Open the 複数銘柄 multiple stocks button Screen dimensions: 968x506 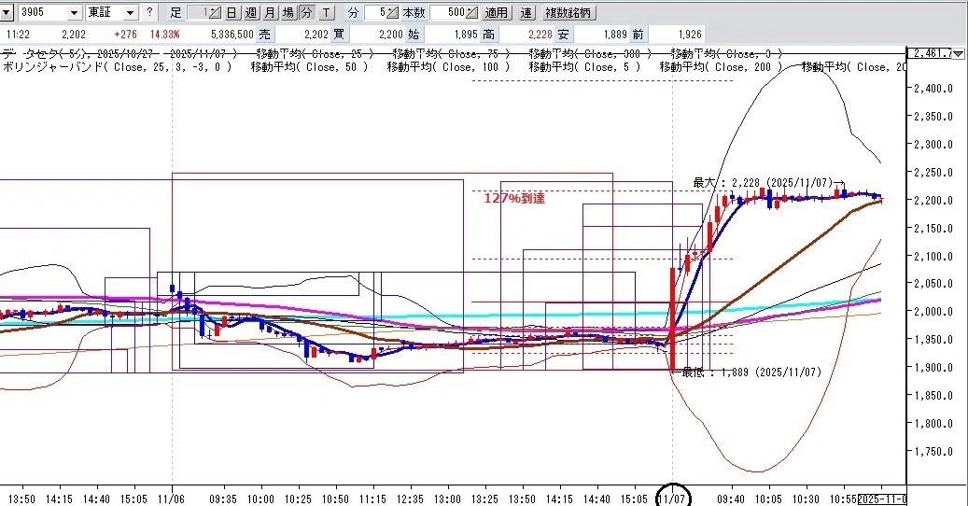point(568,12)
